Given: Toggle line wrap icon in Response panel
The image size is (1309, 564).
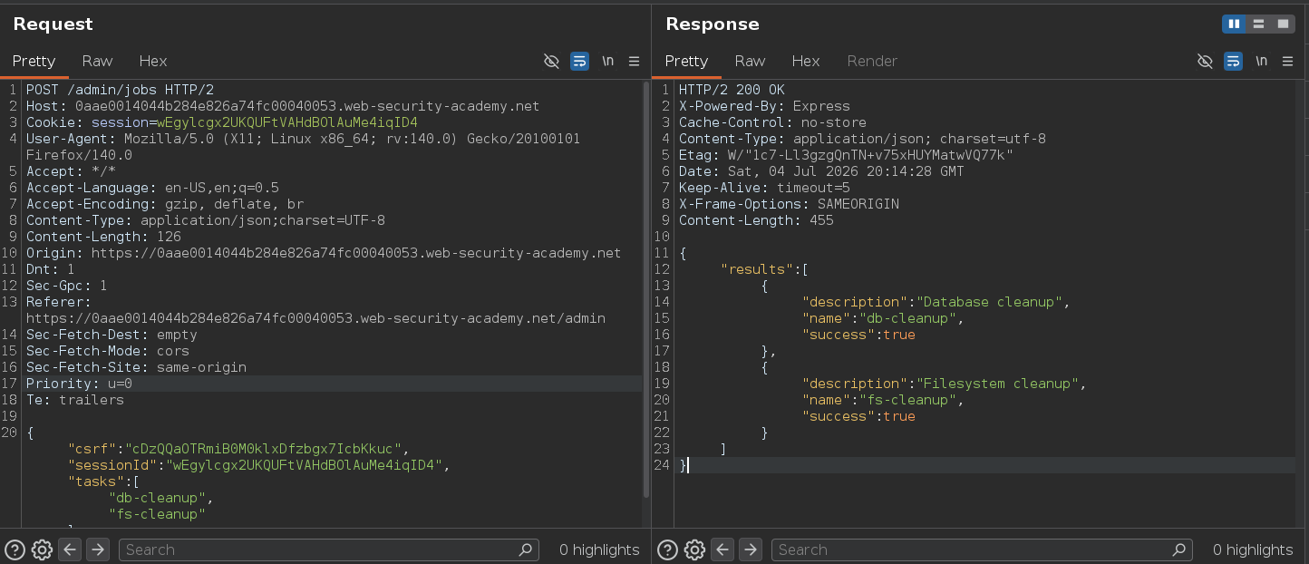Looking at the screenshot, I should pyautogui.click(x=1233, y=61).
